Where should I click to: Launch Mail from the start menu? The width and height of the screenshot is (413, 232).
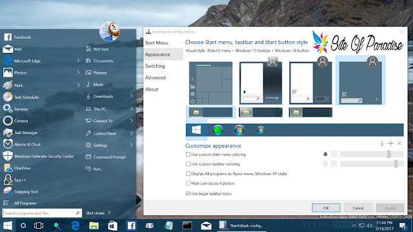point(12,49)
